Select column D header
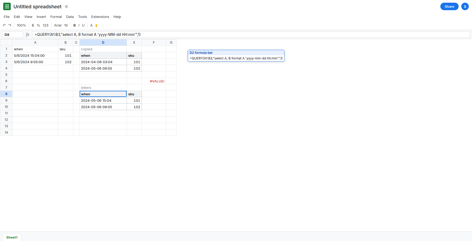472x241 pixels. click(103, 42)
